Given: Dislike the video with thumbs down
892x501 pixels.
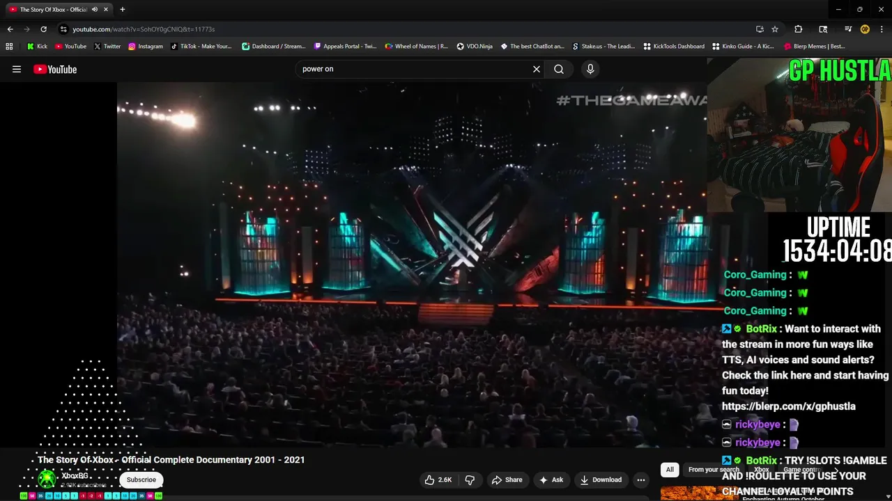Looking at the screenshot, I should (x=470, y=479).
